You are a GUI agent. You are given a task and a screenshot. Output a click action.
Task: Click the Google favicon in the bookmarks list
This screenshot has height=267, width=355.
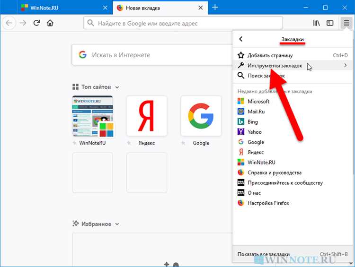(x=240, y=142)
